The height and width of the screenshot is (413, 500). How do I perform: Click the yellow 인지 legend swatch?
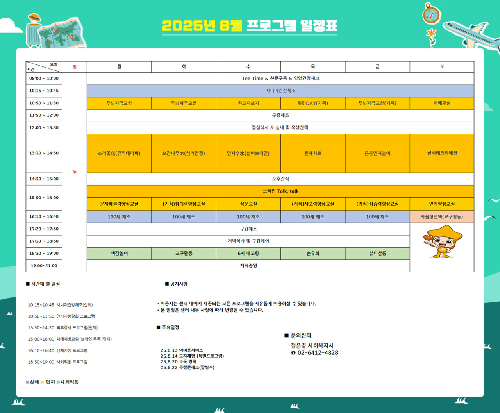tap(42, 382)
